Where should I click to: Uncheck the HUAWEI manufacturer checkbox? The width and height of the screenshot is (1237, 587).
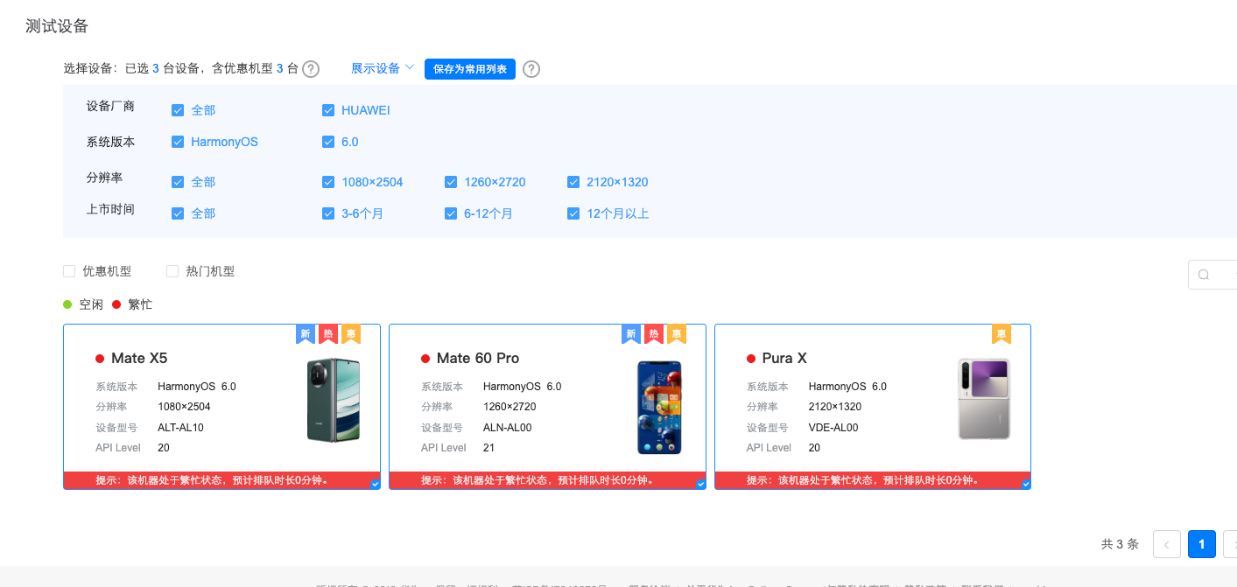(328, 110)
